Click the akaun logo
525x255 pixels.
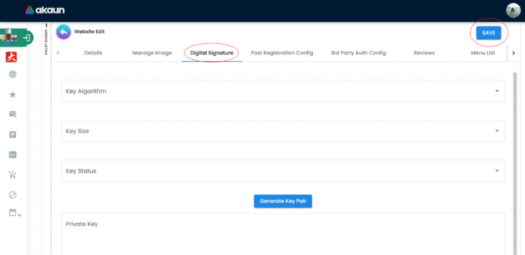point(45,10)
